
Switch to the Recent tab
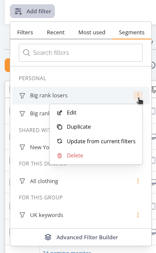click(x=56, y=33)
